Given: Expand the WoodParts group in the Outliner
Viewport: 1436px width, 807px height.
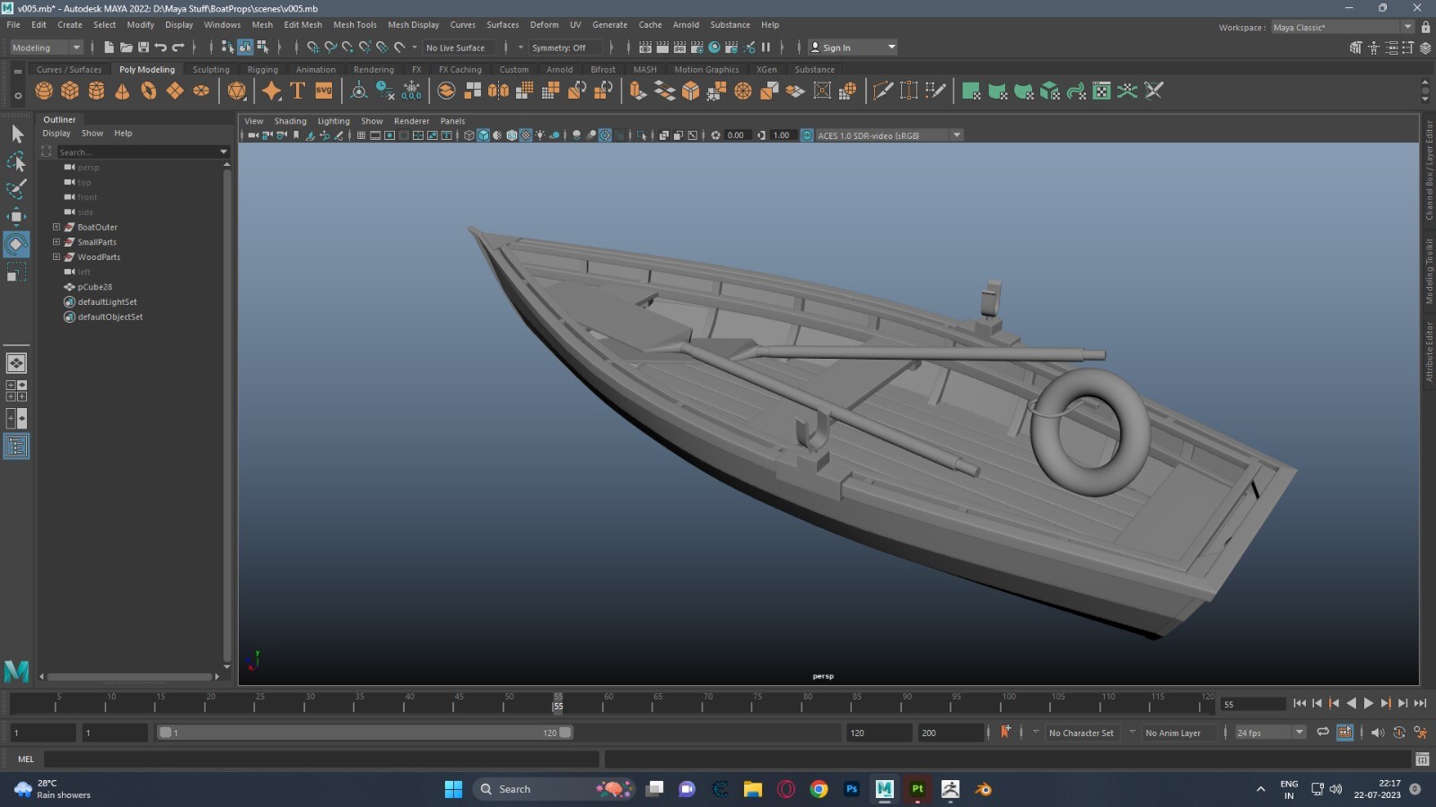Looking at the screenshot, I should (x=56, y=257).
